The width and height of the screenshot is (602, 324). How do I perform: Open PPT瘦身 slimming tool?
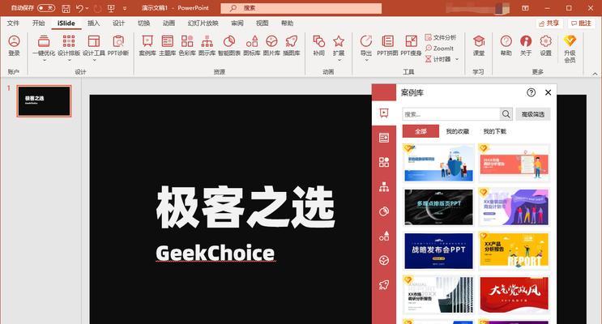point(411,45)
